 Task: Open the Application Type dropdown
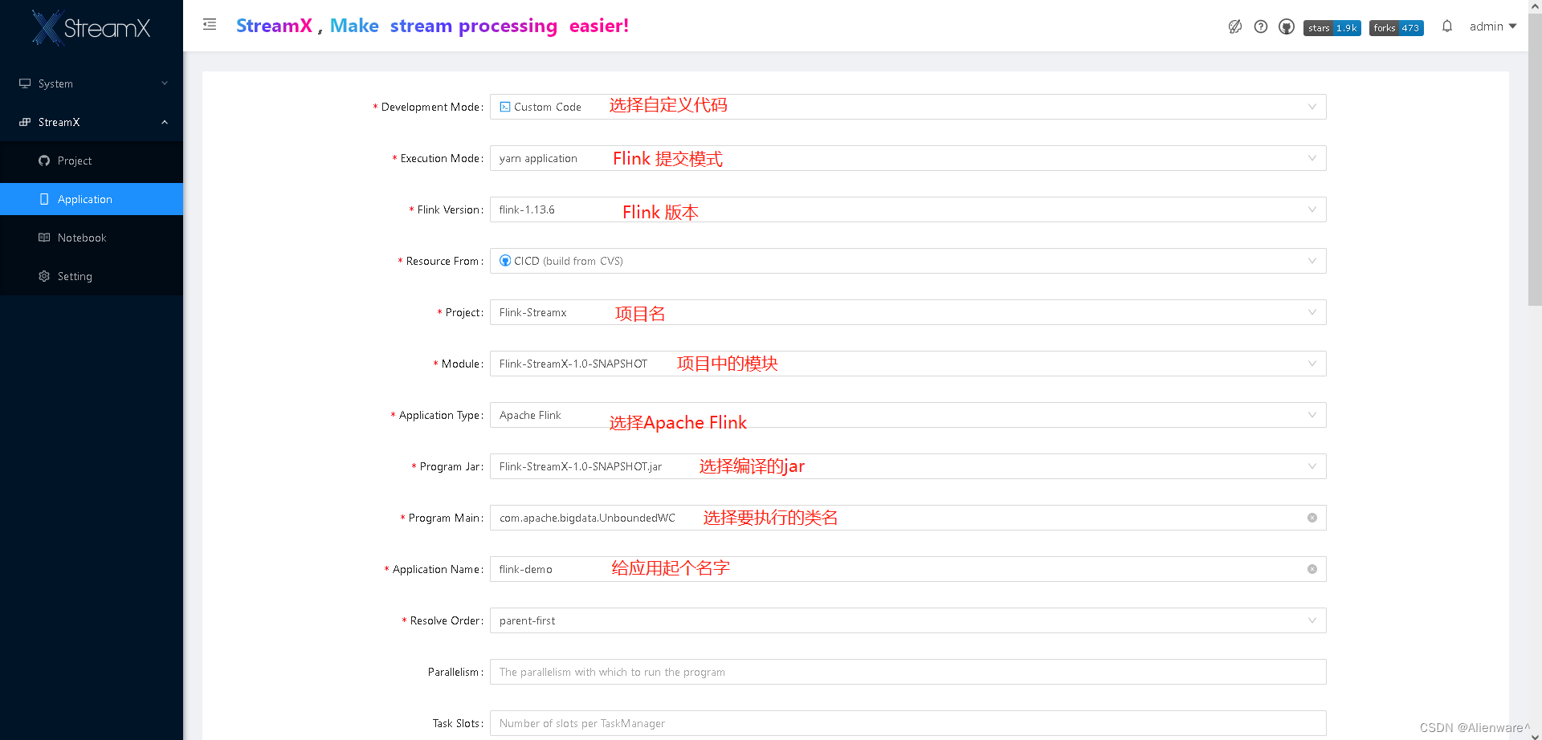pos(908,415)
